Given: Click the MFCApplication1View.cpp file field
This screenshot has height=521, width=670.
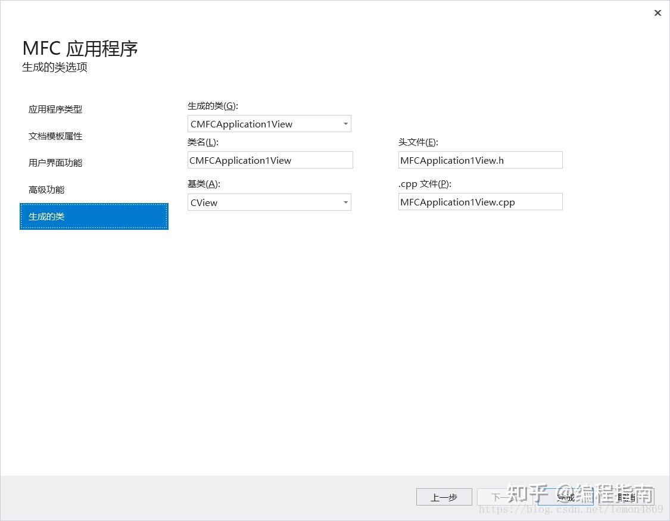Looking at the screenshot, I should point(480,201).
